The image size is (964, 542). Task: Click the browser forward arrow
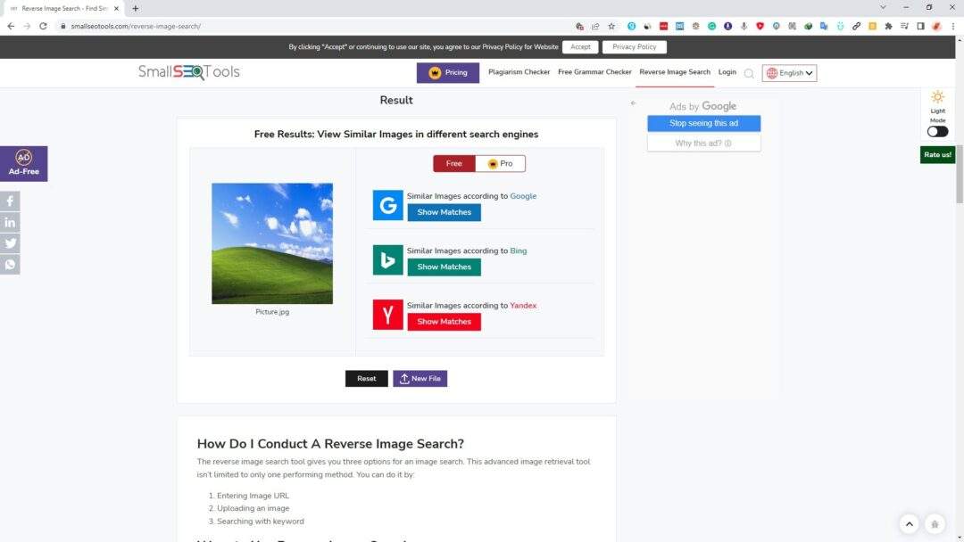(x=27, y=27)
